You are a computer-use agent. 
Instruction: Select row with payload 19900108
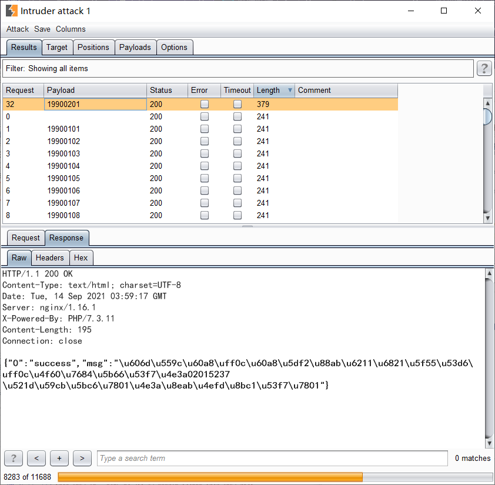[x=200, y=215]
